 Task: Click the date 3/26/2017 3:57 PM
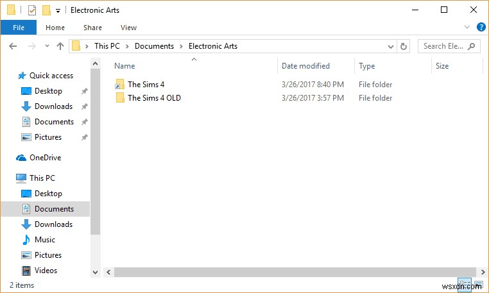coord(313,97)
